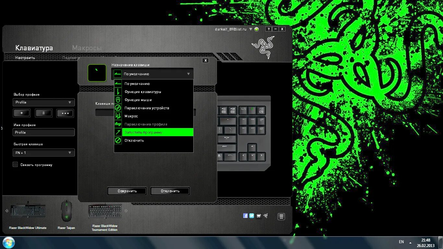
Task: Open the Windows Start button
Action: [8, 243]
